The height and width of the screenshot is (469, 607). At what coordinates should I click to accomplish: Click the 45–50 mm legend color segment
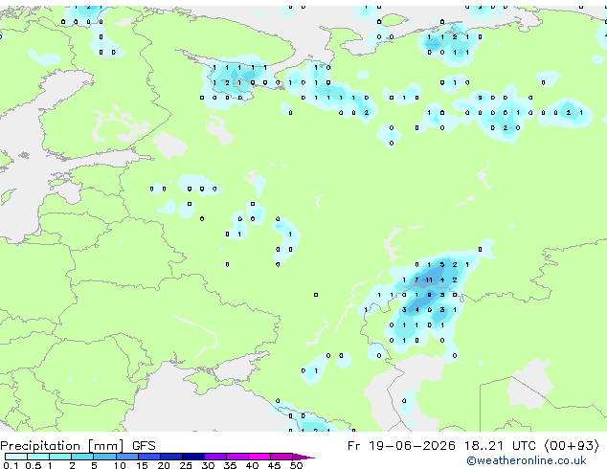[x=281, y=457]
